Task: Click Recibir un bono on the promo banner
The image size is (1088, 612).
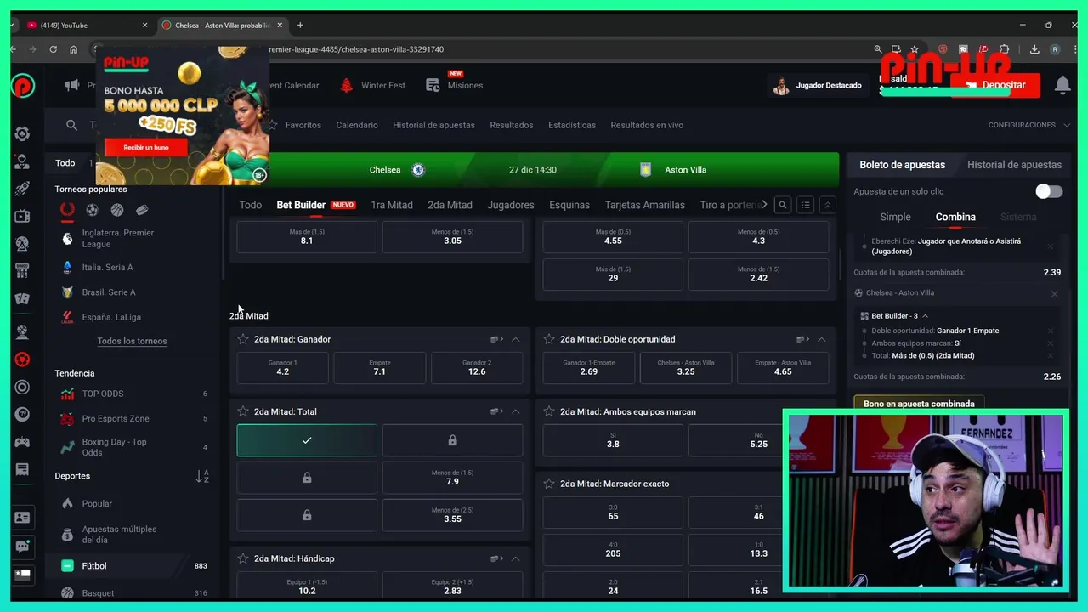Action: pyautogui.click(x=146, y=148)
